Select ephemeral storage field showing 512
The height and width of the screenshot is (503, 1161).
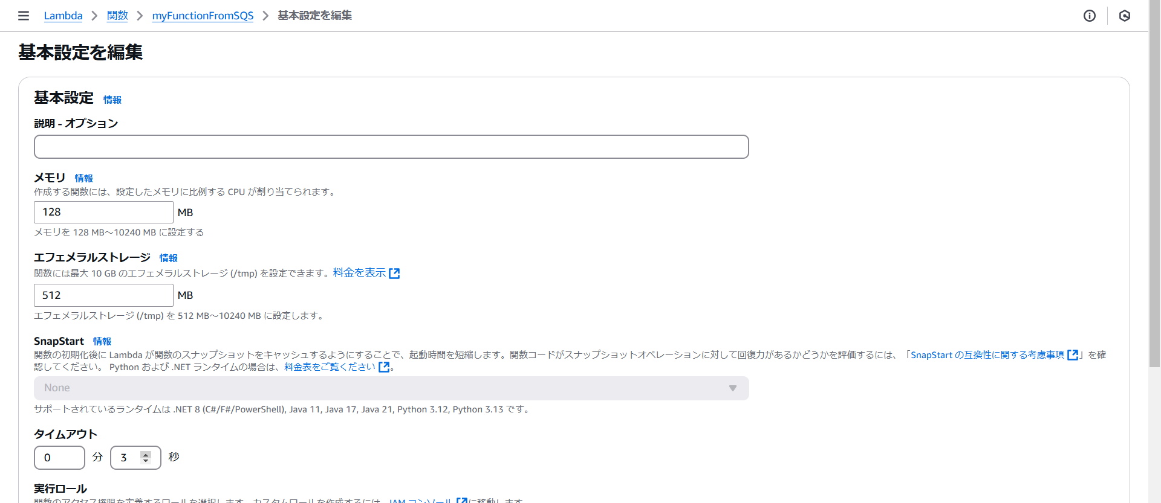click(x=103, y=295)
